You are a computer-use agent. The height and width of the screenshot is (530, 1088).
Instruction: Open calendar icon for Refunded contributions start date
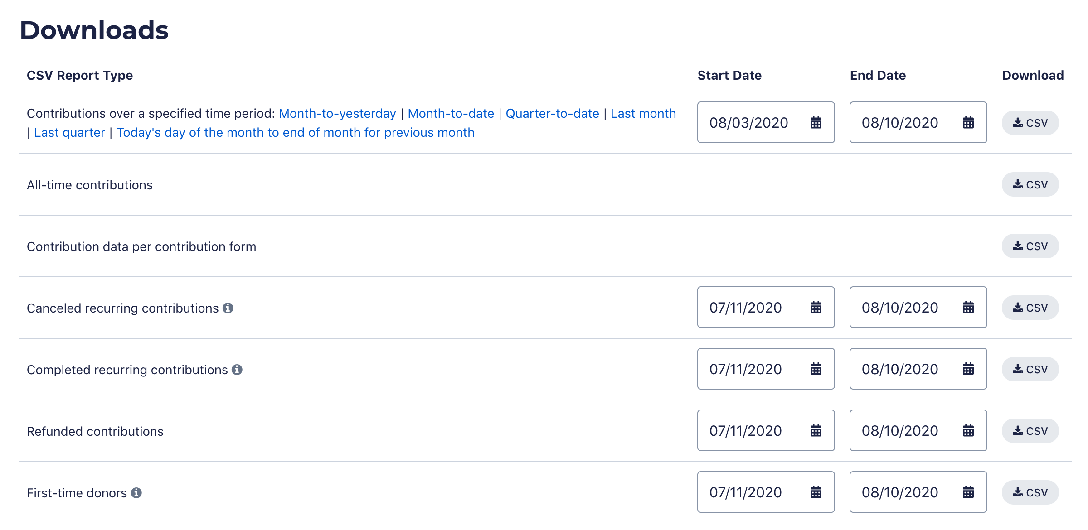point(816,430)
